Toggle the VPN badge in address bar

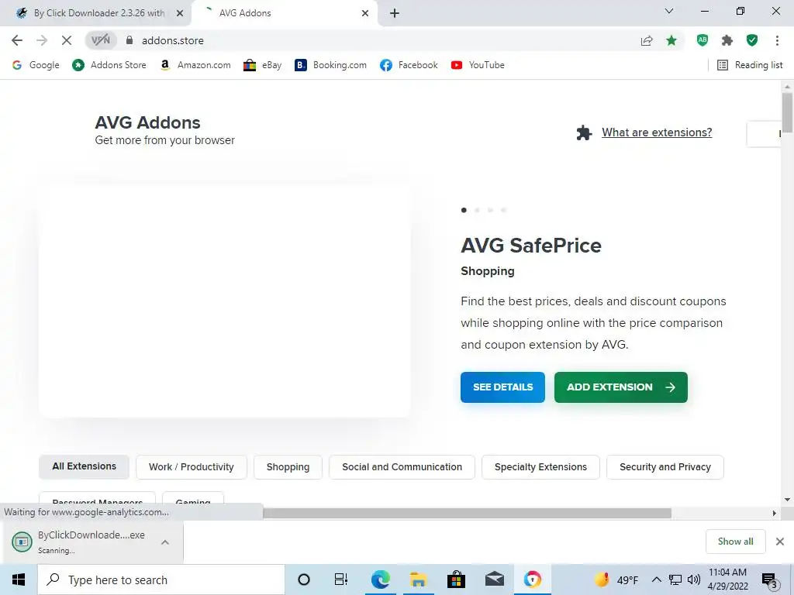[101, 40]
